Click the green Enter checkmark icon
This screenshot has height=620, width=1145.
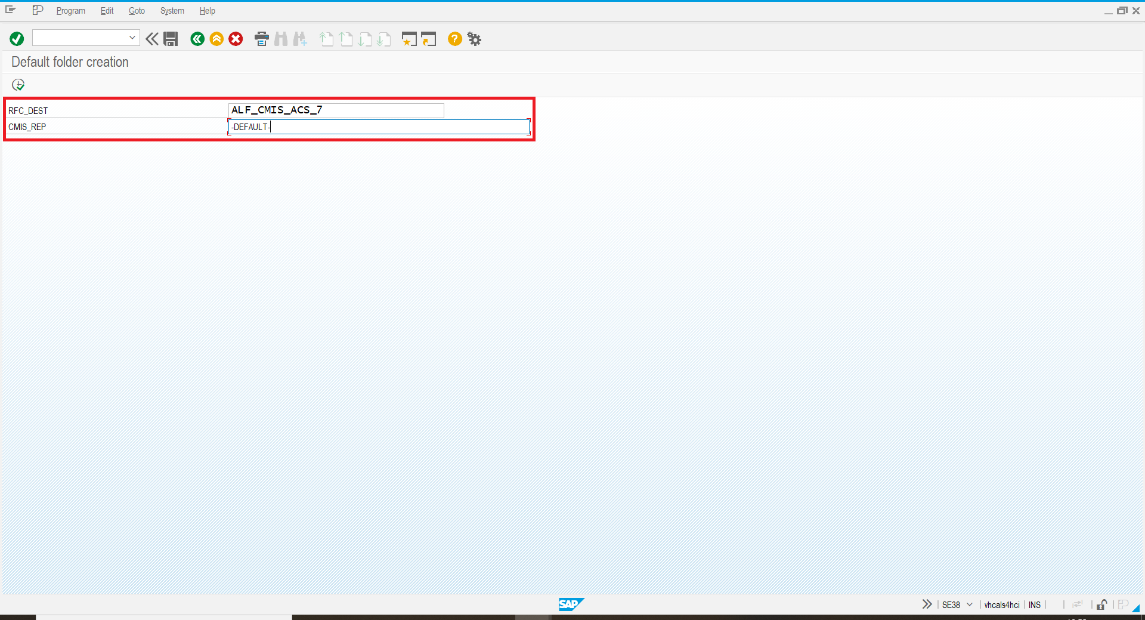click(x=17, y=39)
